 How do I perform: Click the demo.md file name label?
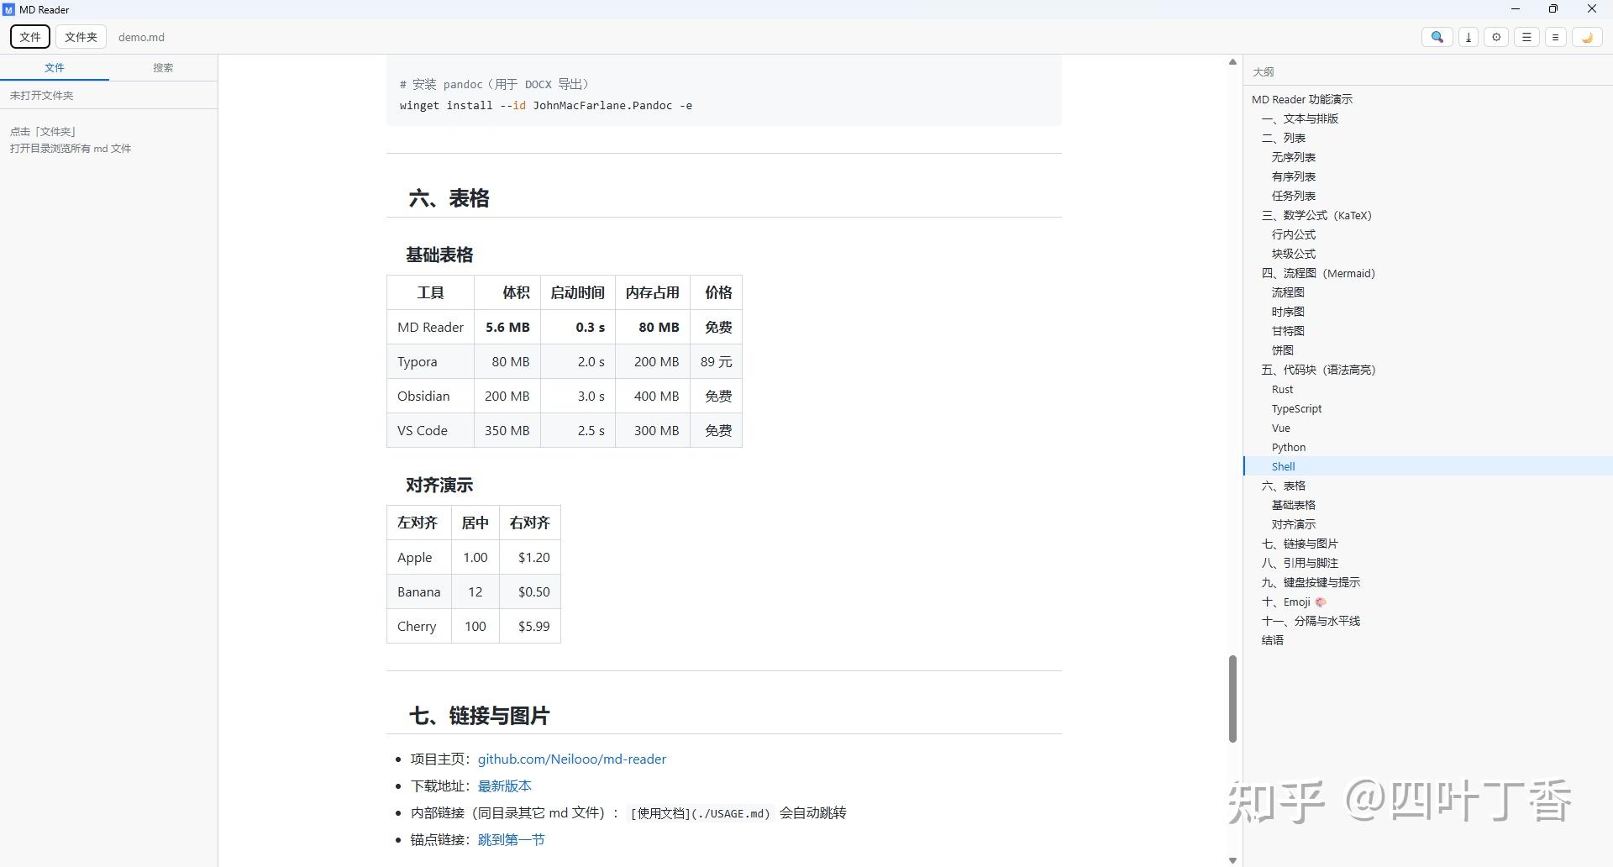[141, 37]
